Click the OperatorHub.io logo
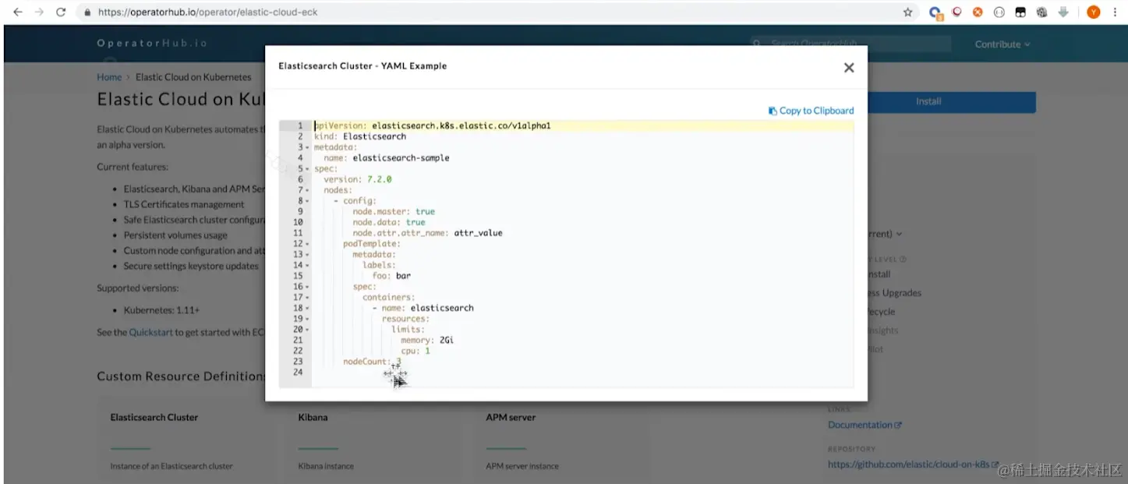Screen dimensions: 1128x484 153,44
